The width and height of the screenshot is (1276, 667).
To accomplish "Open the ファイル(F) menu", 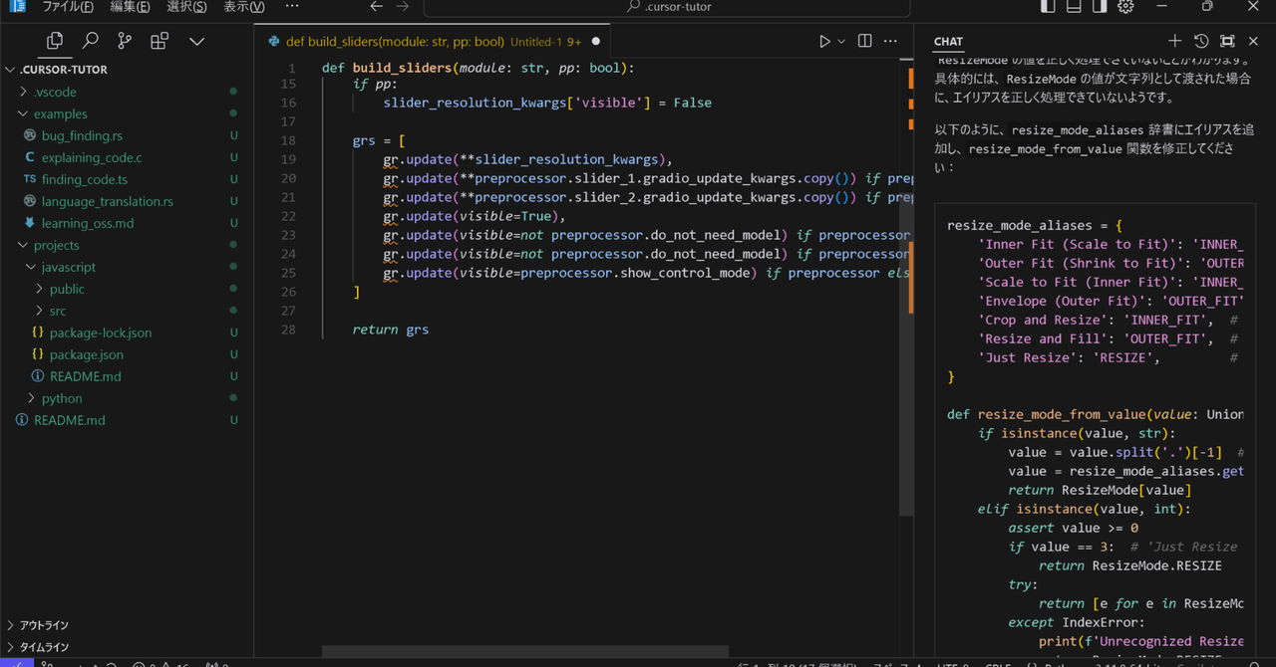I will click(68, 7).
